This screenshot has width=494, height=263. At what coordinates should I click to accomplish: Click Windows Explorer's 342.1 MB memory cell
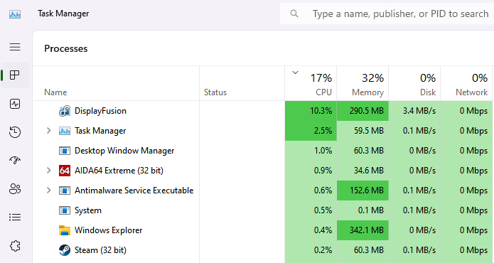[363, 230]
